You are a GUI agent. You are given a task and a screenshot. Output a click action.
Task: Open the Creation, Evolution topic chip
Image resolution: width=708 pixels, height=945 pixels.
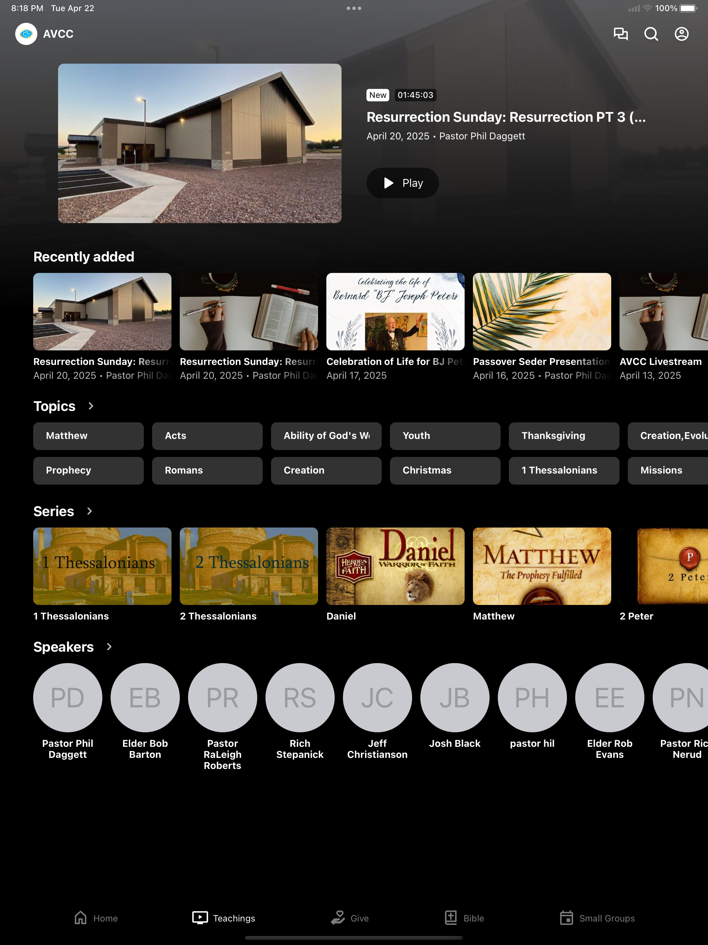[668, 436]
